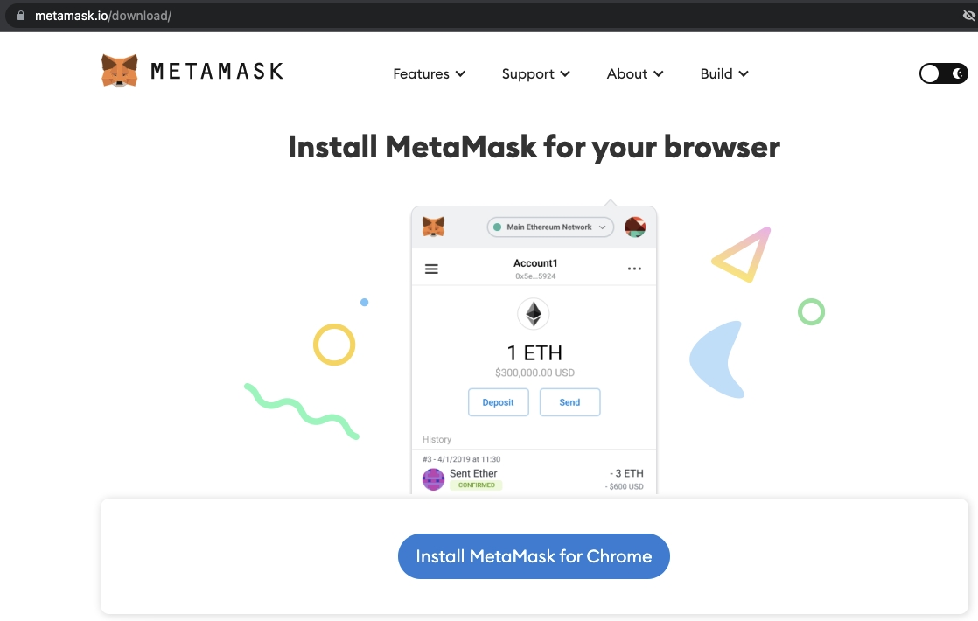Click the crossed-eye icon in address bar
The height and width of the screenshot is (621, 978).
click(969, 16)
